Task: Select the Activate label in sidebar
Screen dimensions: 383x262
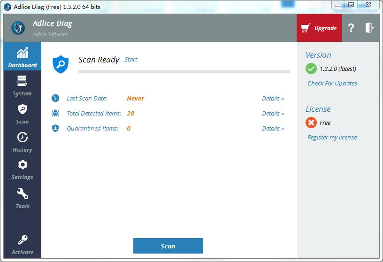Action: 23,252
